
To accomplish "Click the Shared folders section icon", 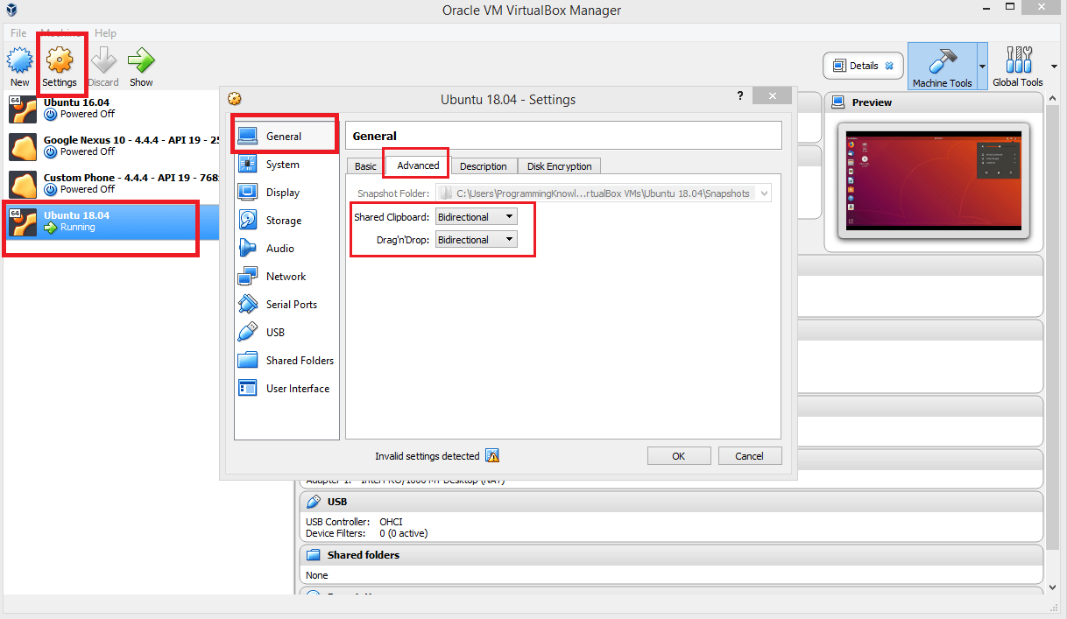I will click(313, 555).
